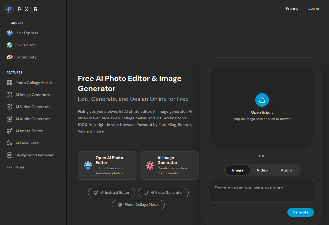Open the Pixlr Express link

pos(27,33)
